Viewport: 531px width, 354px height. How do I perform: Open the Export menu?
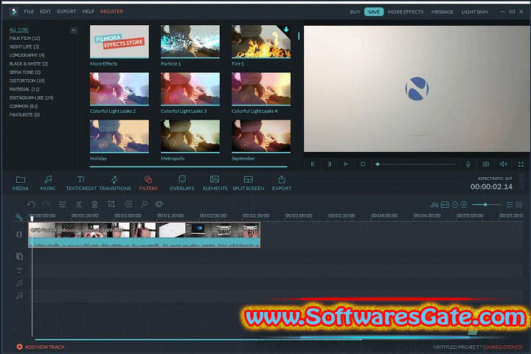[66, 12]
